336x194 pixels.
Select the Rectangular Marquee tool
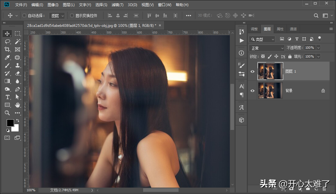[x=17, y=34]
